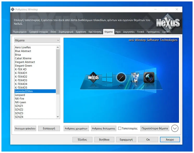The height and width of the screenshot is (153, 194).
Task: Click the Εισαγωγή button
Action: click(x=49, y=128)
